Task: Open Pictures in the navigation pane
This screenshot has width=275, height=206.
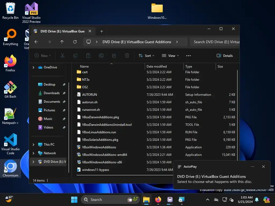Action: 50,110
